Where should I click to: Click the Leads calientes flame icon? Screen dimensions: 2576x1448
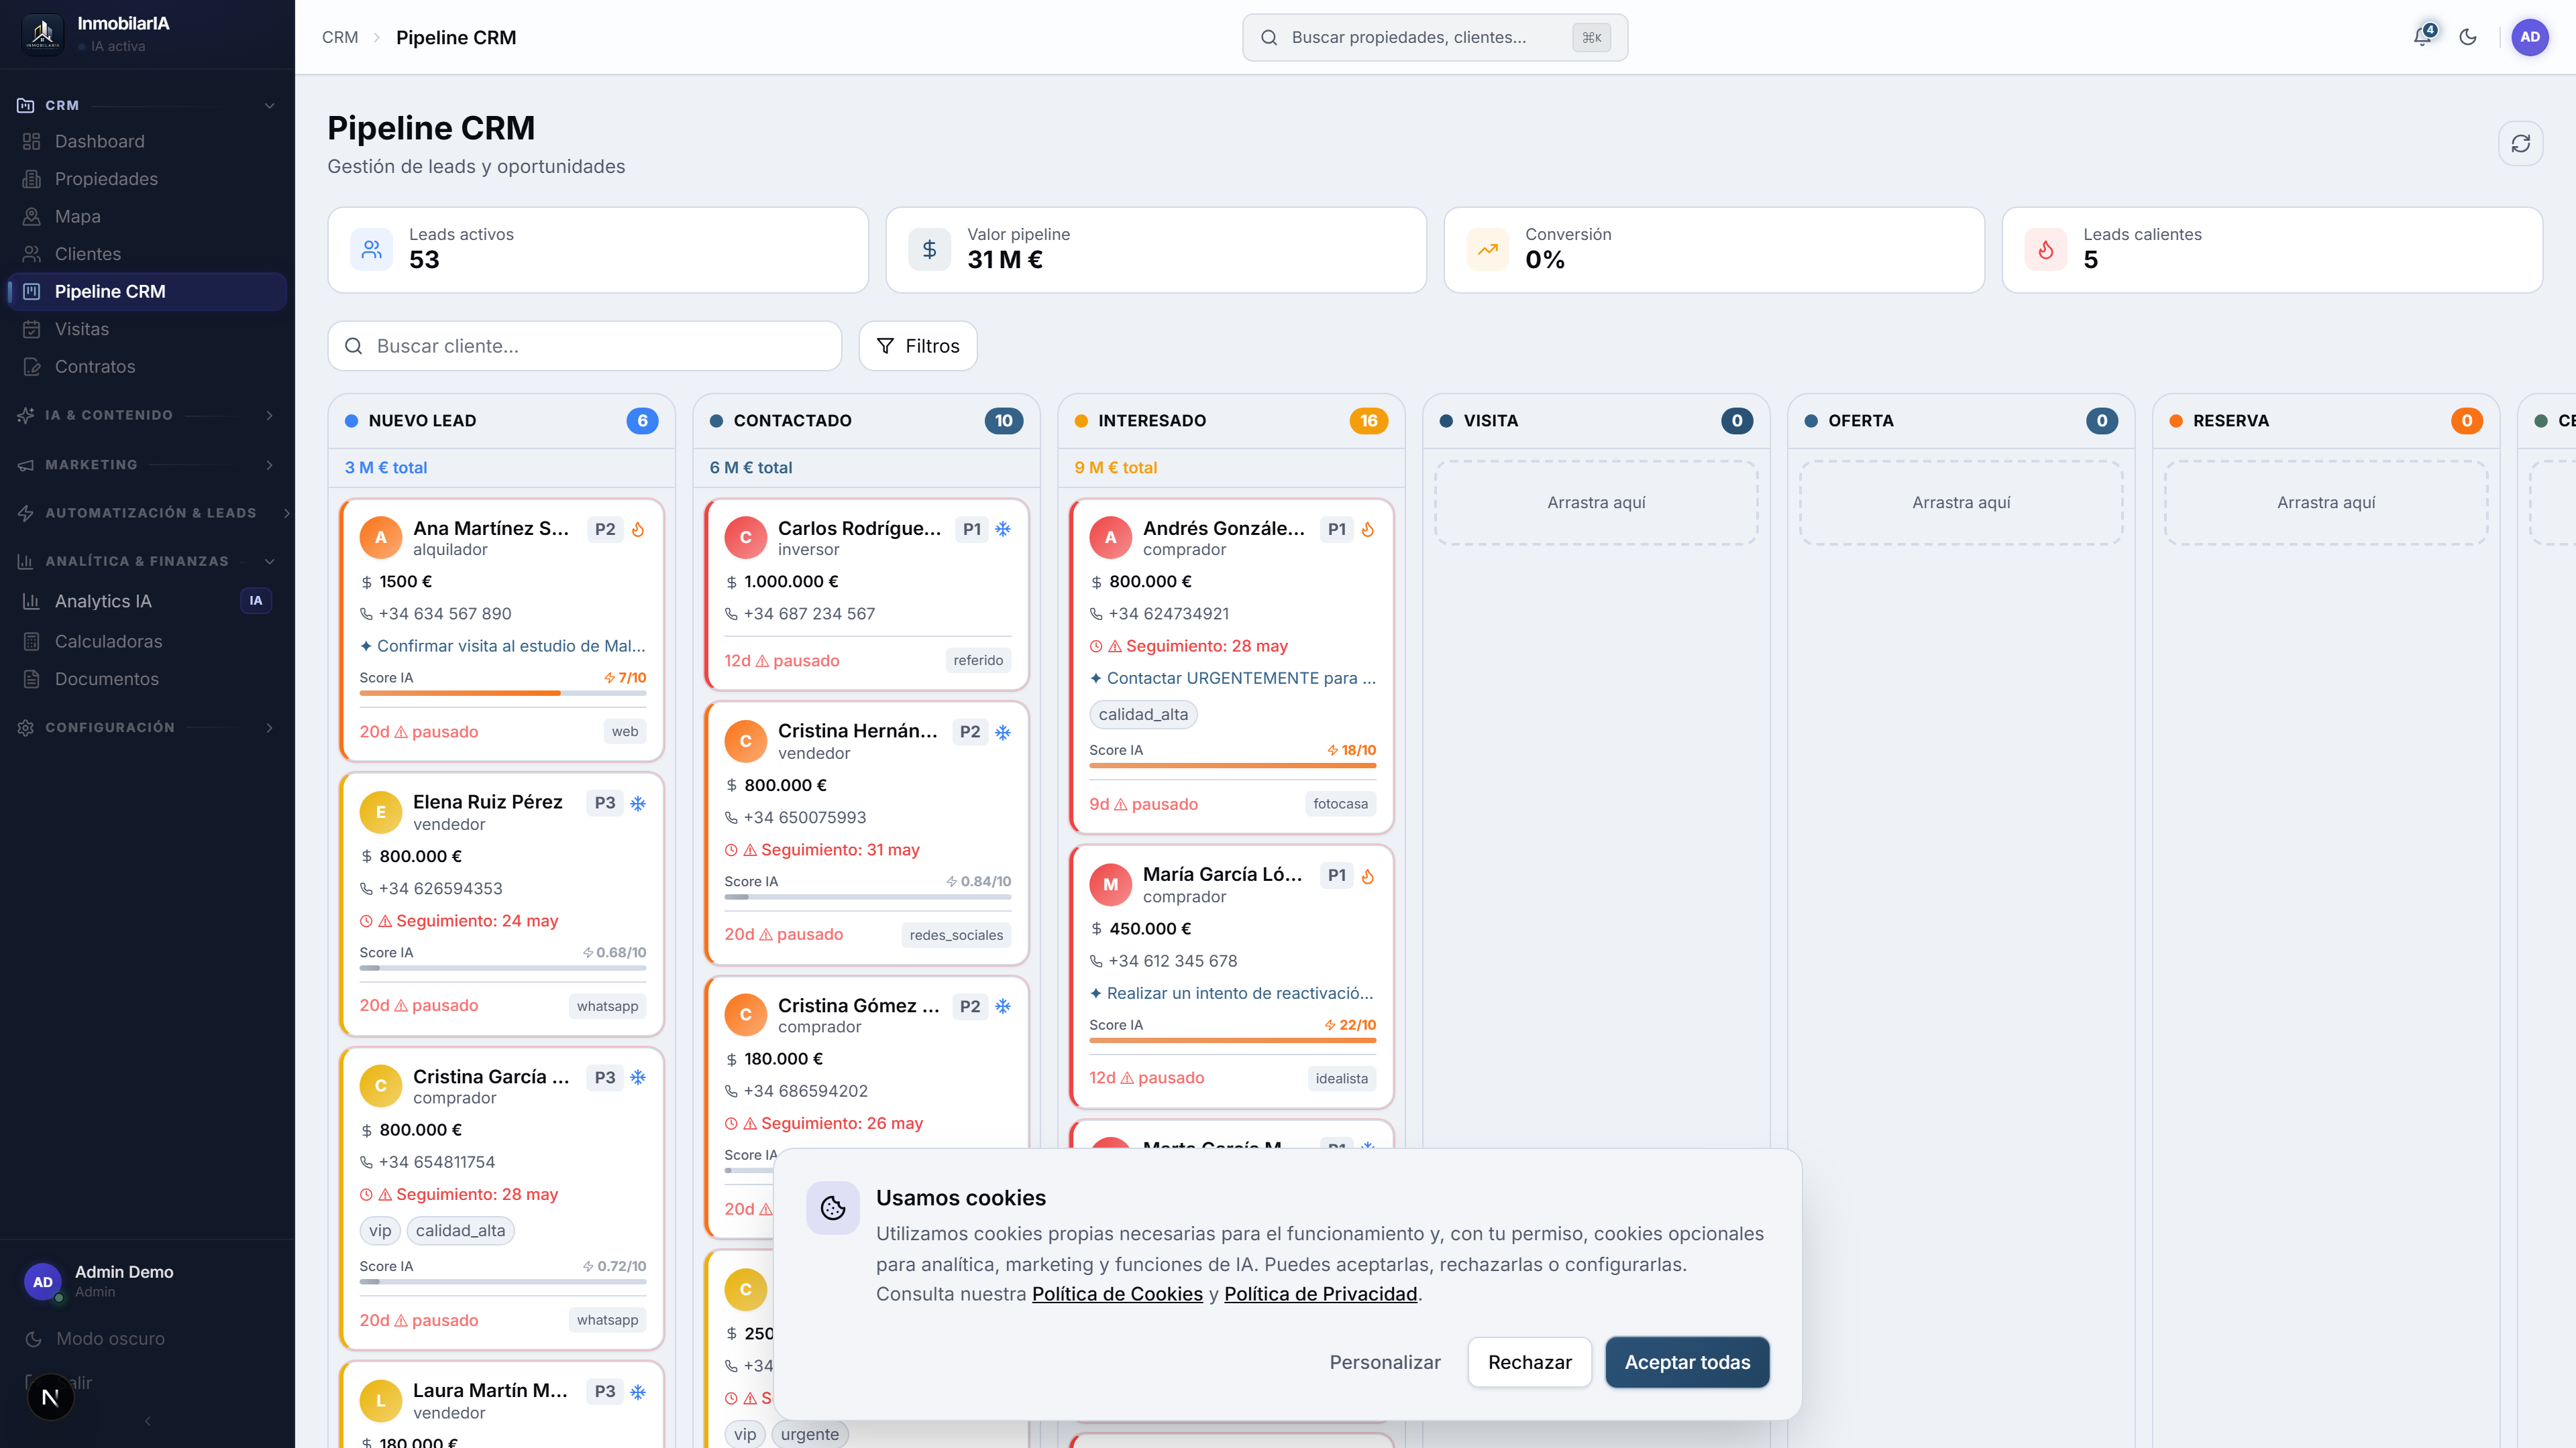coord(2046,250)
